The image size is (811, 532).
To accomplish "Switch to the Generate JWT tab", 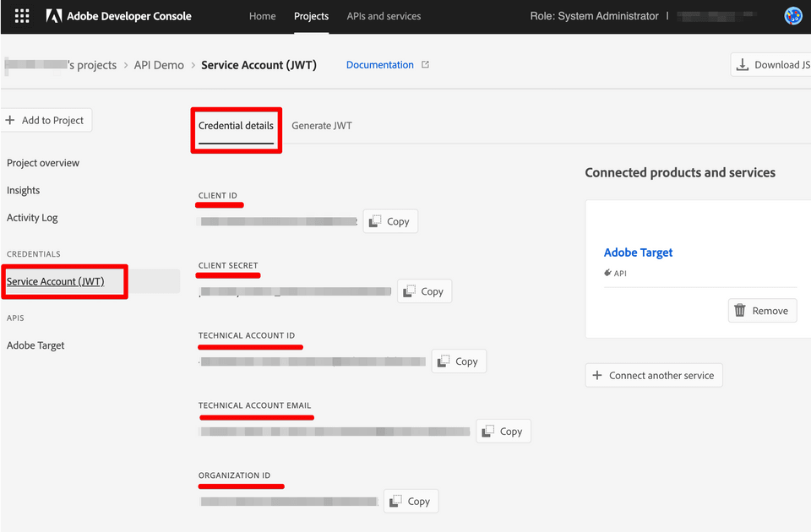I will pos(322,126).
